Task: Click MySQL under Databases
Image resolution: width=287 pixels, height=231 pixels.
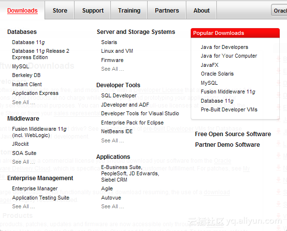Action: pos(20,66)
